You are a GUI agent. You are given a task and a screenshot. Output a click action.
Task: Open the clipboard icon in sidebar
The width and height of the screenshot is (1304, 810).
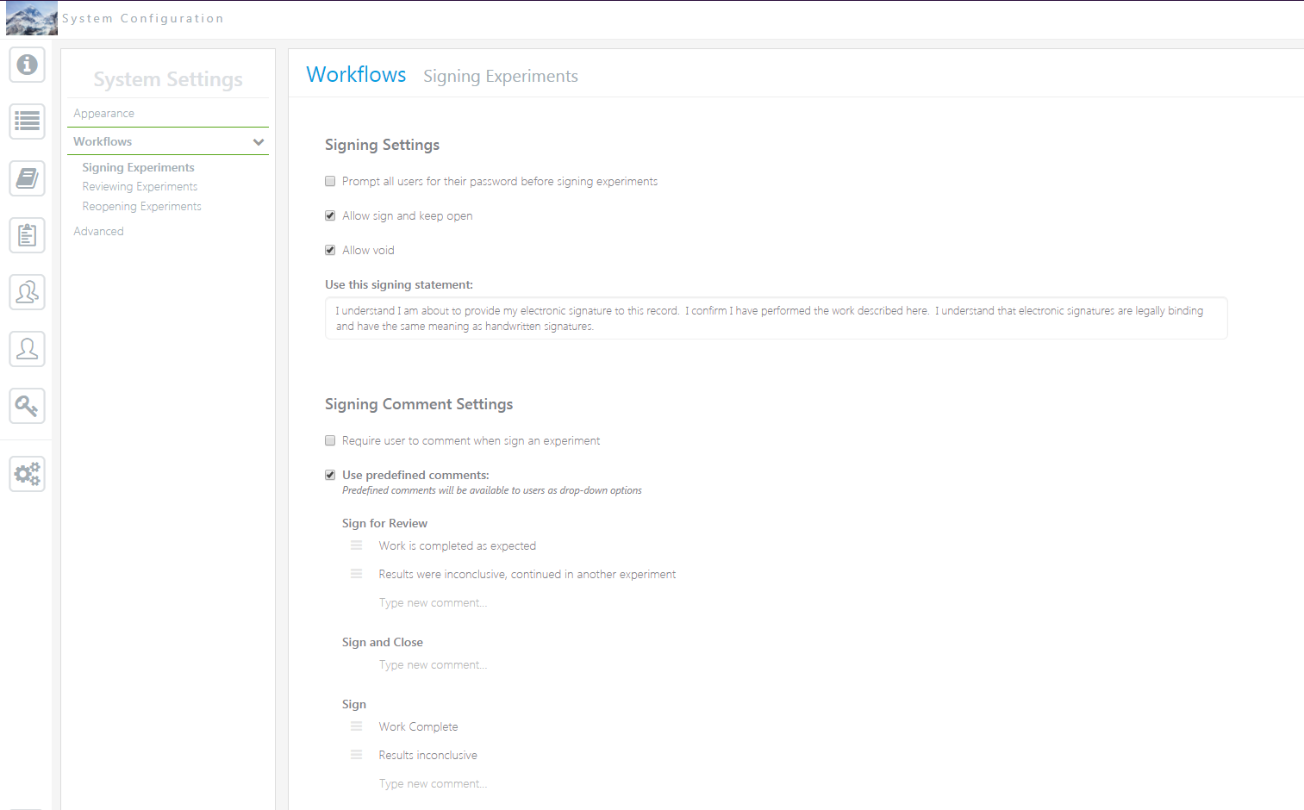(28, 235)
